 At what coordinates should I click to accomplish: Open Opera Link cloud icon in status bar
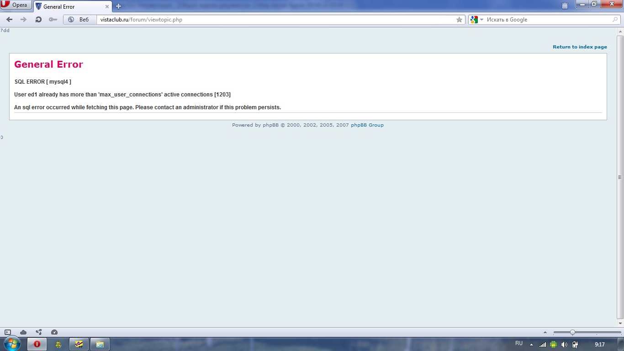[23, 332]
